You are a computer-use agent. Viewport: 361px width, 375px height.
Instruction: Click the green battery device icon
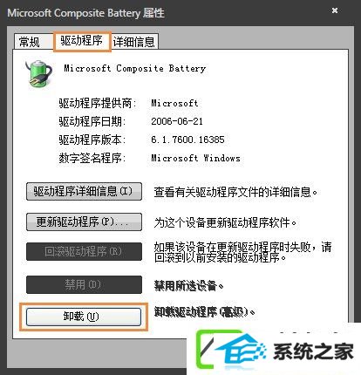(x=39, y=73)
